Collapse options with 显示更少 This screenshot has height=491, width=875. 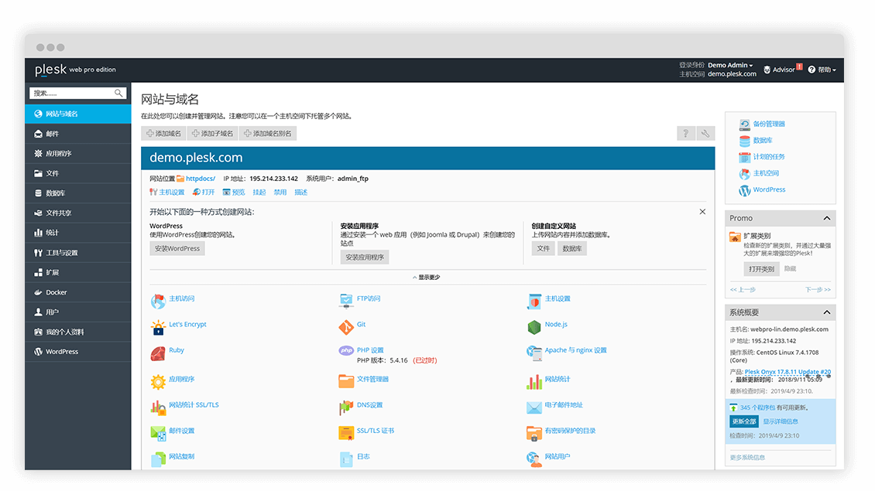[x=427, y=278]
